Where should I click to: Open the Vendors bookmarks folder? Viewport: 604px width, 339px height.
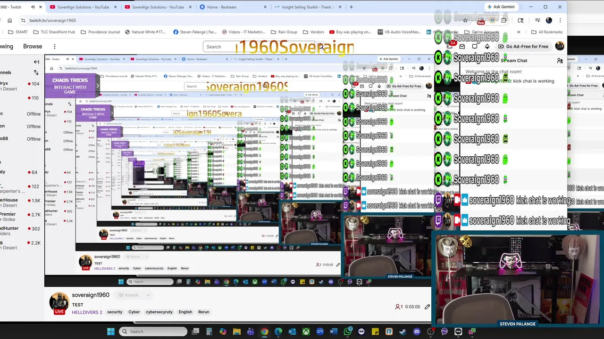coord(313,32)
